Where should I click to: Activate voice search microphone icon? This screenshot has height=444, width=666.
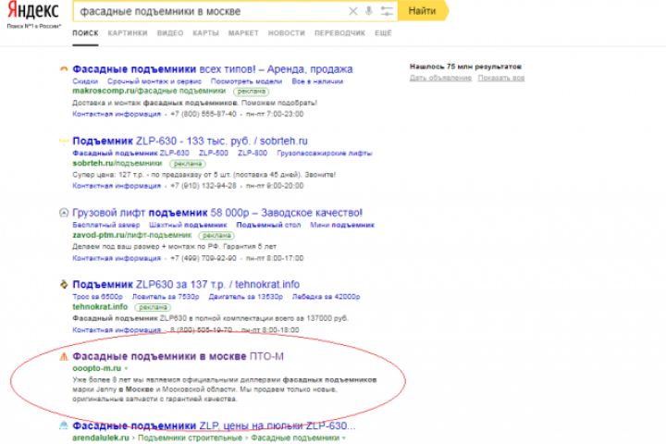(x=369, y=11)
